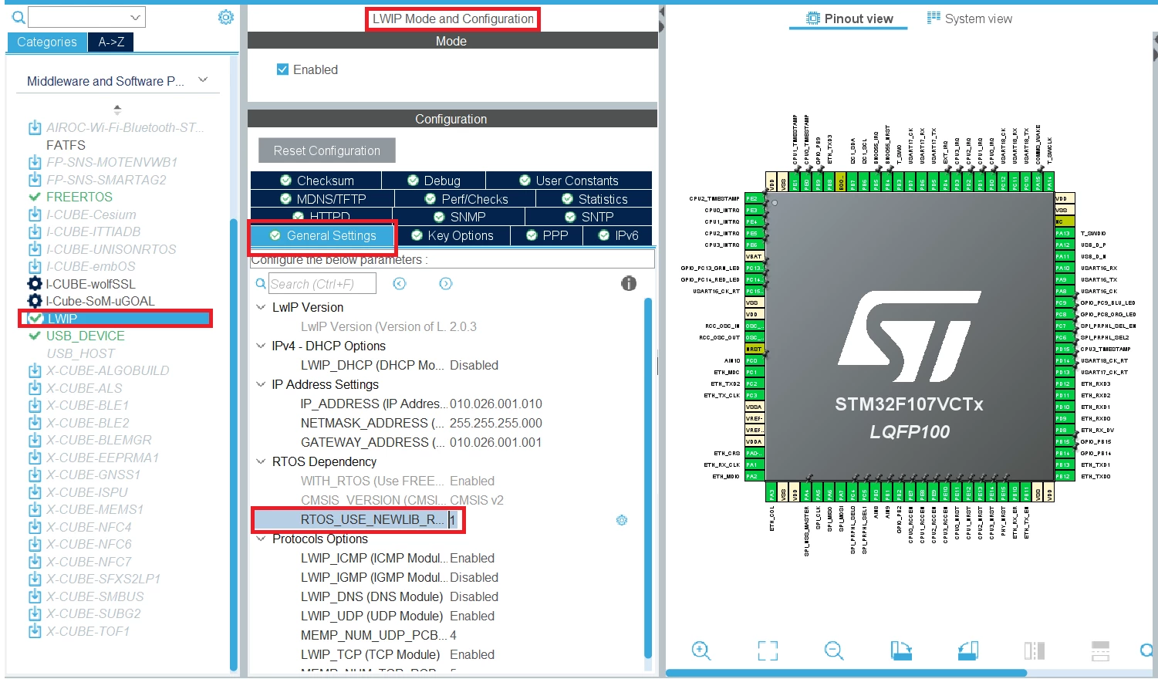Click the IP_ADDRESS value 010.026.001.010
The width and height of the screenshot is (1158, 679).
pos(496,404)
